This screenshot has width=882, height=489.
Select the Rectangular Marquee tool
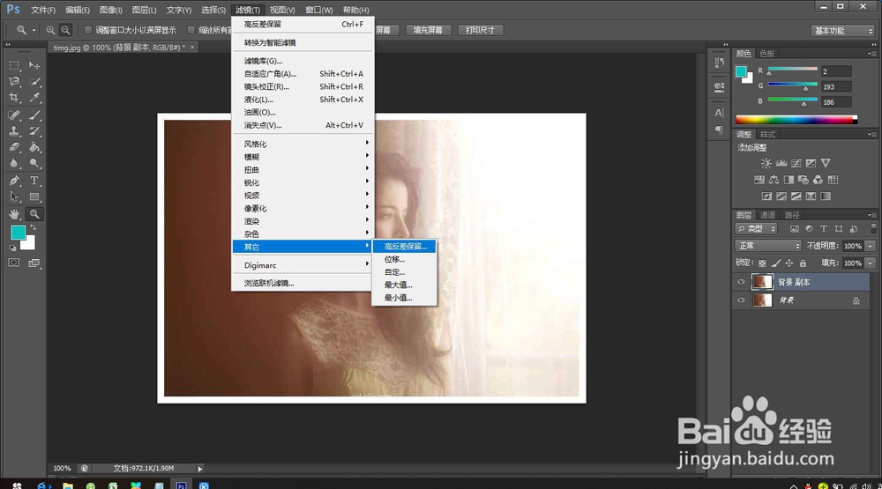[14, 65]
